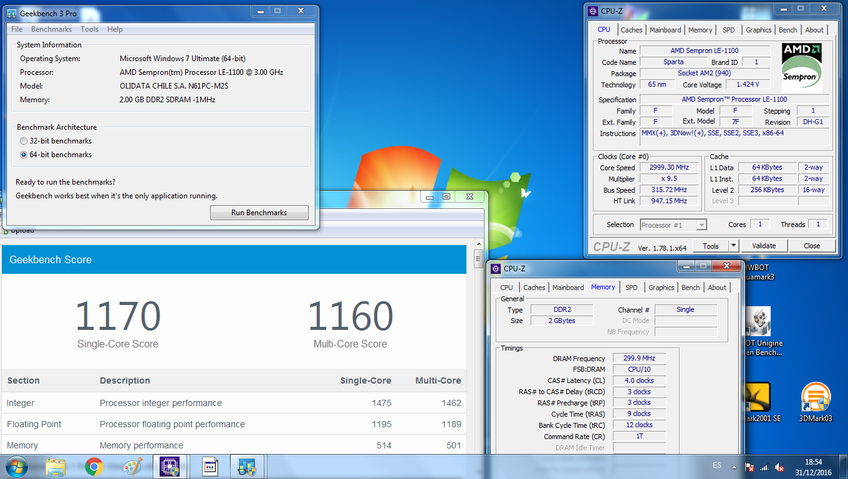This screenshot has width=848, height=479.
Task: Open the Geekbench File menu
Action: 17,29
